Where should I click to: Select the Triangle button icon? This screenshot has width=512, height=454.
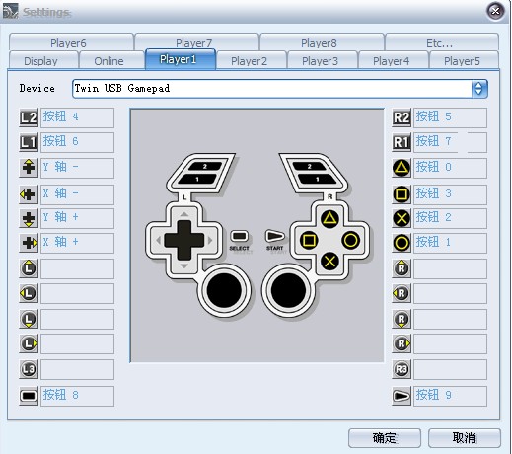tap(402, 168)
